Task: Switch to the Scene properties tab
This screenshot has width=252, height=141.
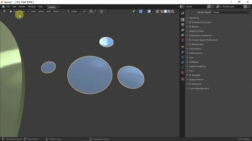Action: [x=183, y=35]
